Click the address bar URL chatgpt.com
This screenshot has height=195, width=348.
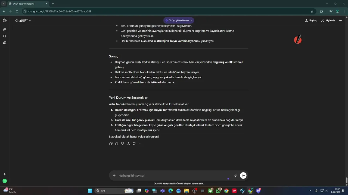pos(60,11)
